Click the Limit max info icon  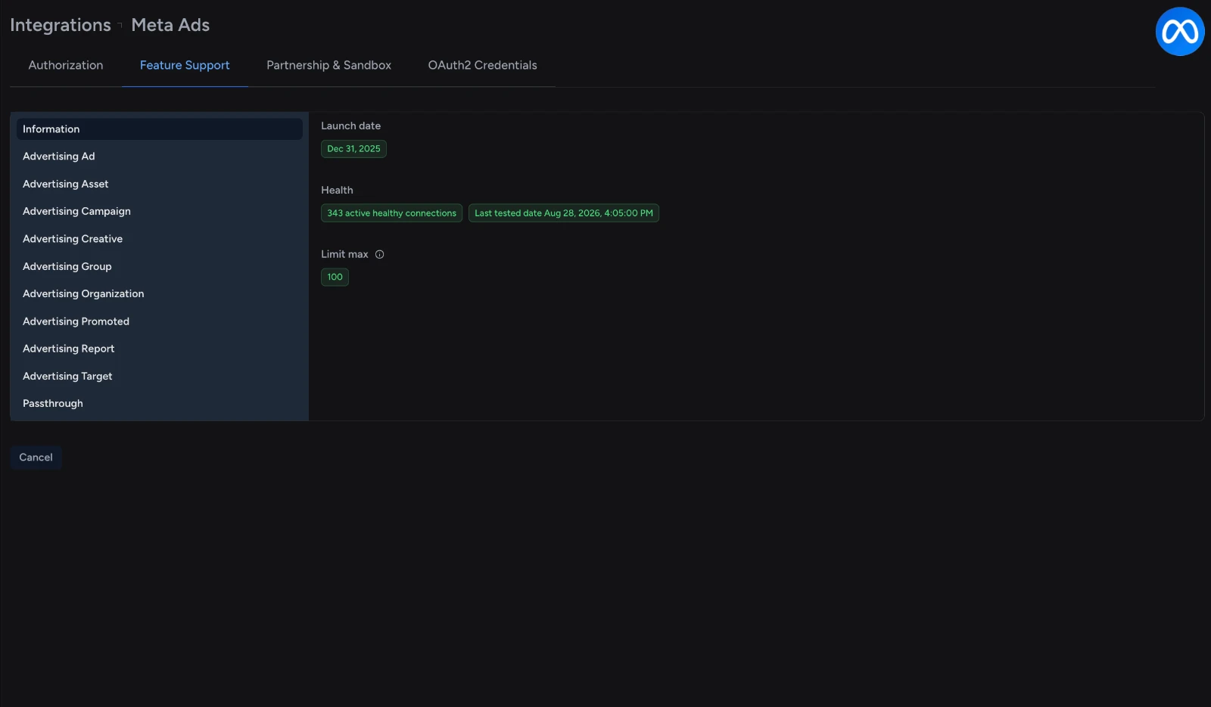pyautogui.click(x=380, y=255)
